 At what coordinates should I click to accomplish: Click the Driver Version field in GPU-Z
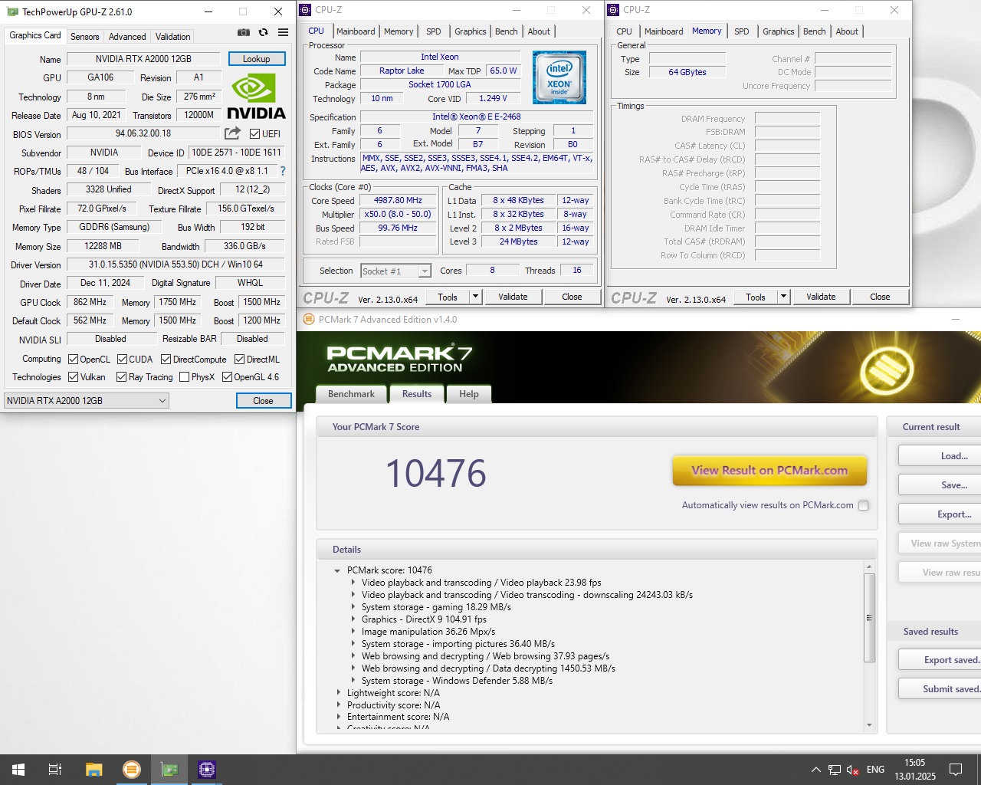(x=176, y=264)
